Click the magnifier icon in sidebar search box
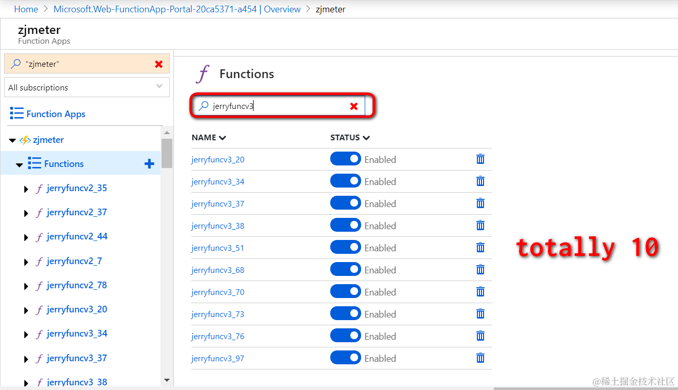The image size is (678, 390). pos(15,64)
